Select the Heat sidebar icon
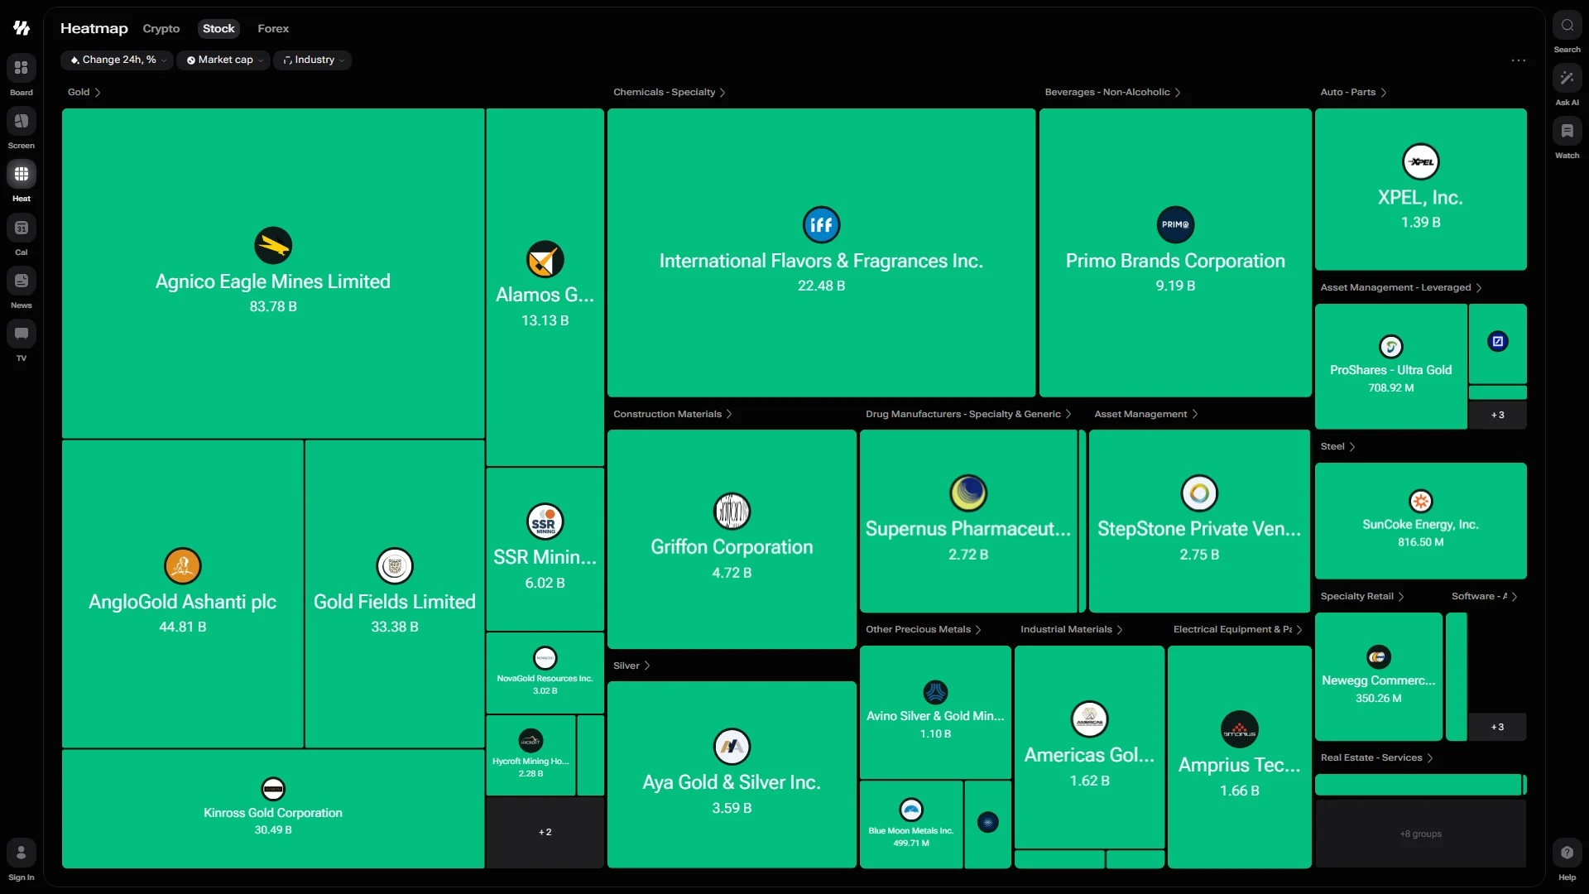This screenshot has height=894, width=1589. 22,174
